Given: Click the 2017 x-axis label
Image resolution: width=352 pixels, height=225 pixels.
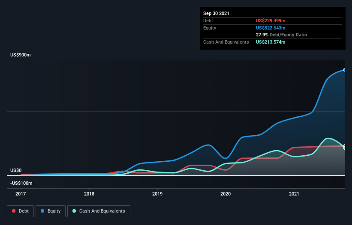Looking at the screenshot, I should click(x=21, y=194).
